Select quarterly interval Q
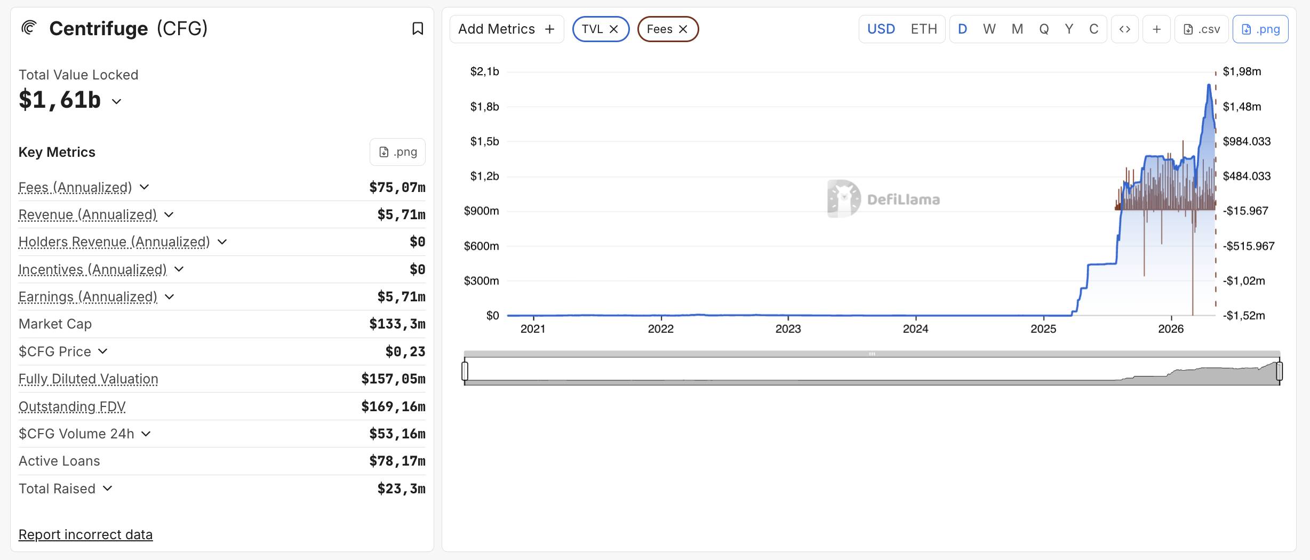1310x560 pixels. pyautogui.click(x=1044, y=29)
